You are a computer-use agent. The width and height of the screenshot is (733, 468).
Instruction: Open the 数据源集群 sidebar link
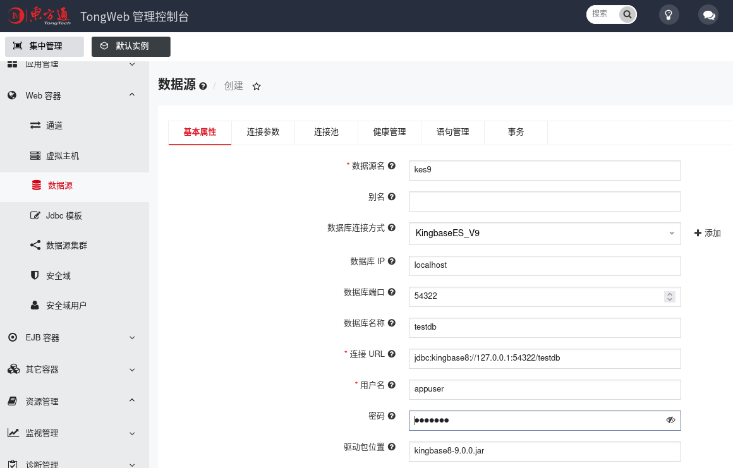click(66, 246)
